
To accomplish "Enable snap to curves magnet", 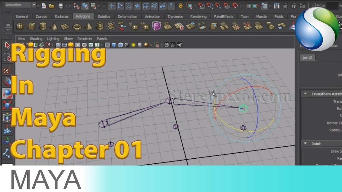I will point(210,6).
